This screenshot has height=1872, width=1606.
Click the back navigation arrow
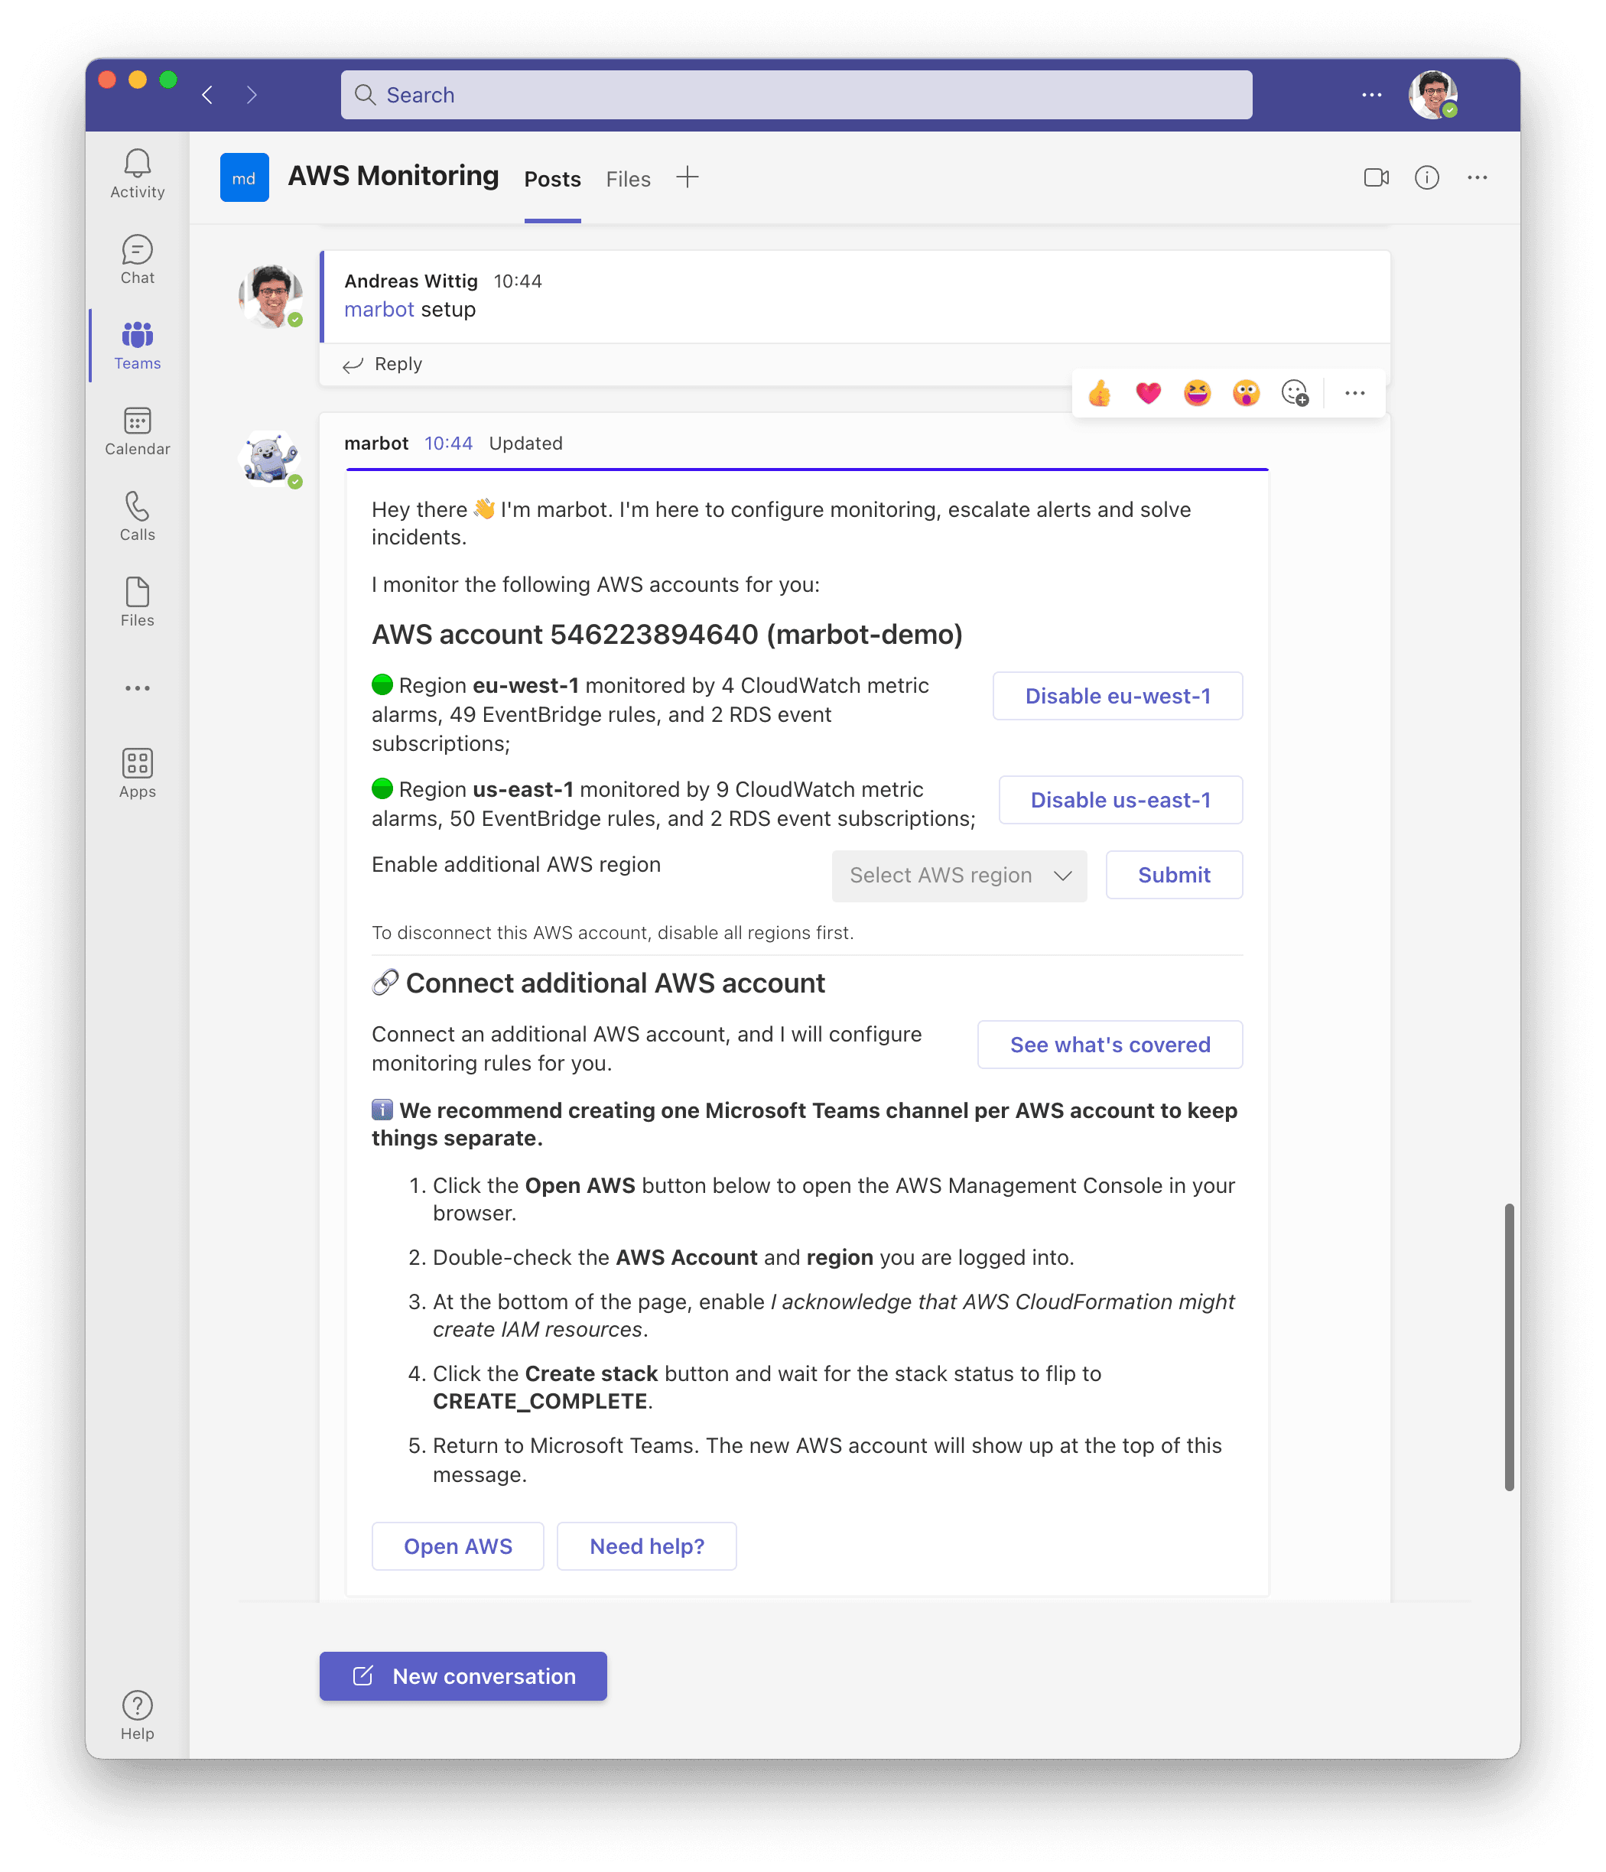point(209,96)
